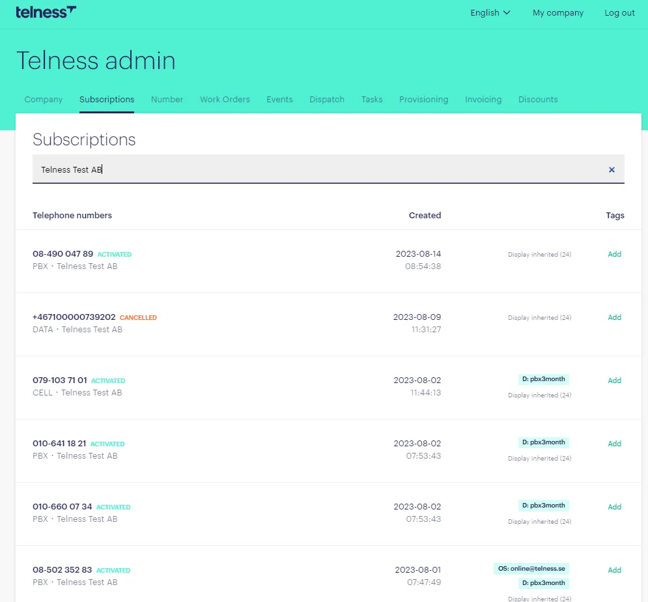The width and height of the screenshot is (648, 602).
Task: Click Display inherited (24) on 079-103 71 01
Action: [x=540, y=395]
